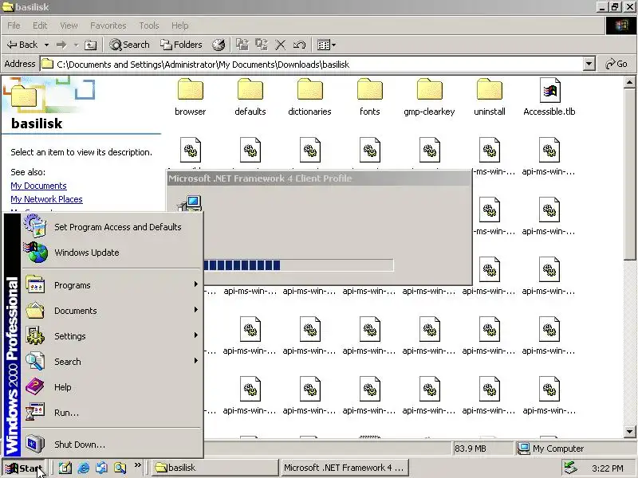This screenshot has height=478, width=638.
Task: Select the Accessible.tlb file
Action: point(549,96)
